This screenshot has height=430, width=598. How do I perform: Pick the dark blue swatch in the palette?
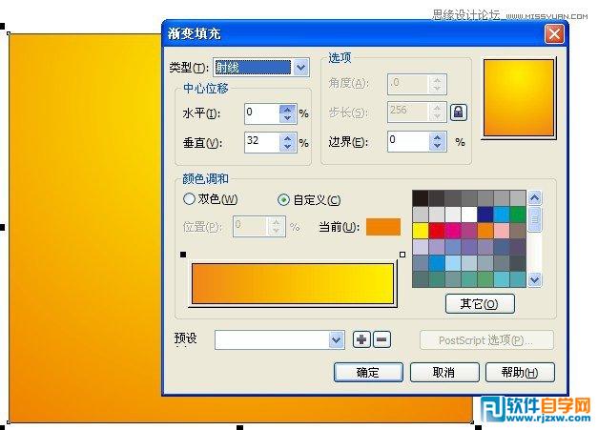pos(485,215)
